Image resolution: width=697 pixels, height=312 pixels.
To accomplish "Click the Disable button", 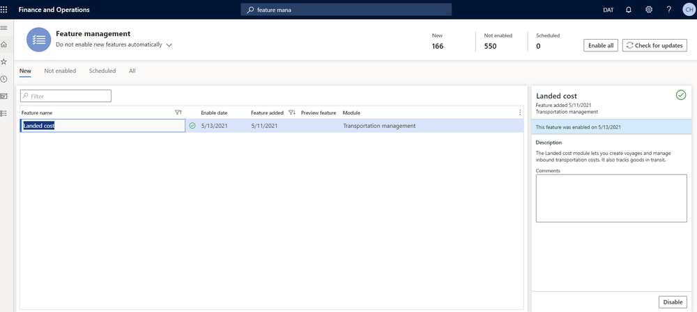I will pyautogui.click(x=673, y=302).
